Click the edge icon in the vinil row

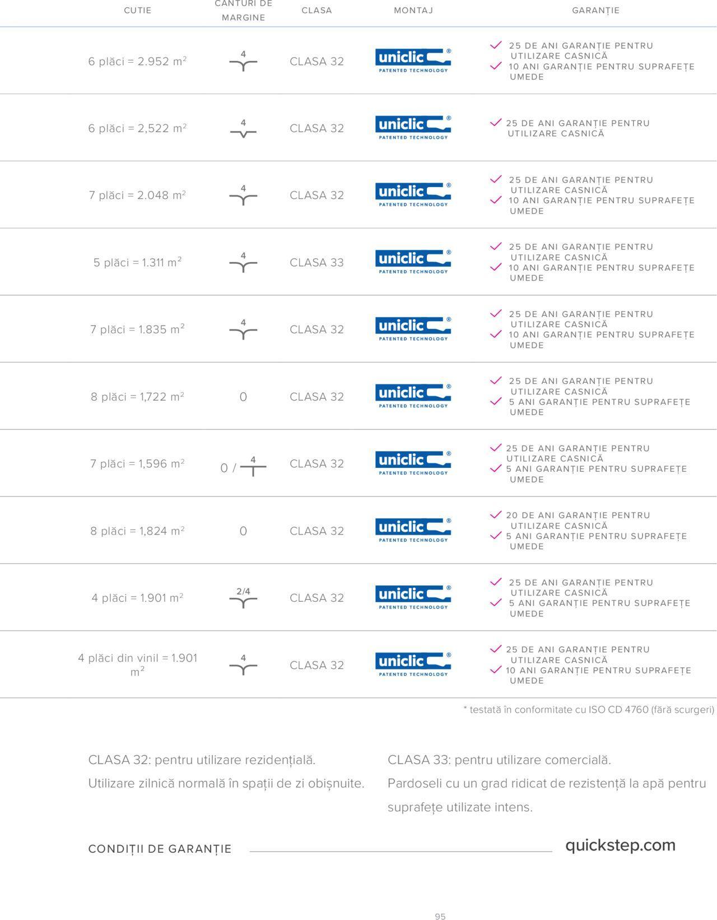pos(243,665)
